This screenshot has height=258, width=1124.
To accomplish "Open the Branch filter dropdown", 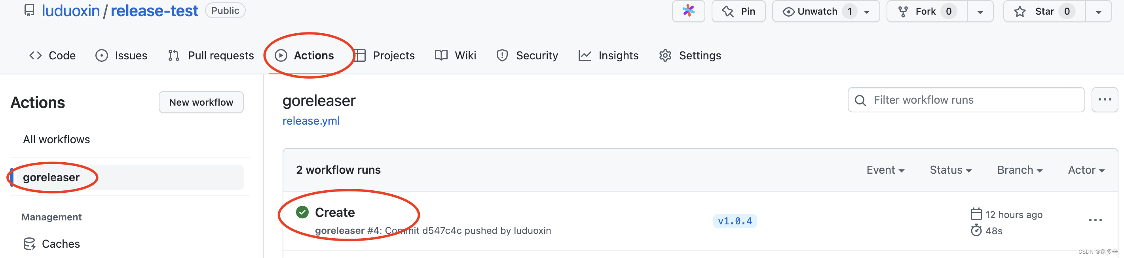I will coord(1020,170).
